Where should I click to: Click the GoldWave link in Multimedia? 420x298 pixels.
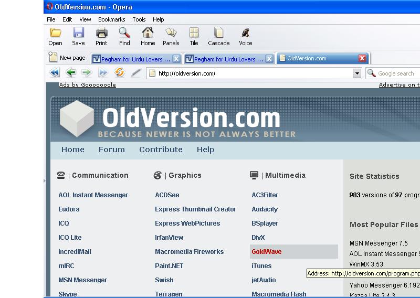click(267, 252)
